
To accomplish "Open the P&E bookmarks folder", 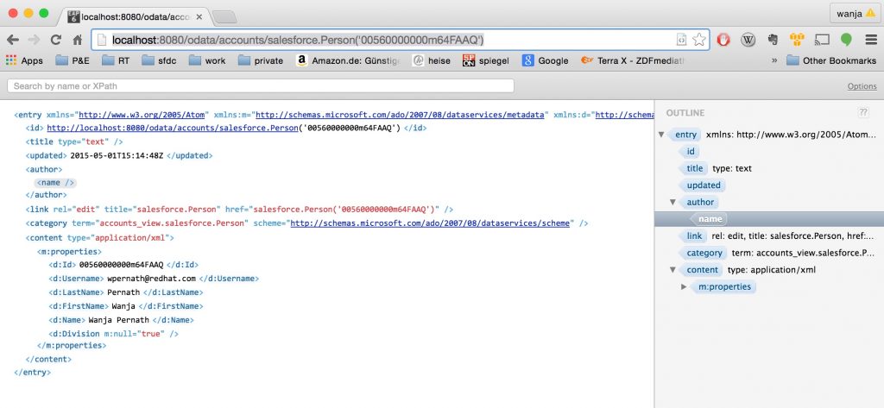I will pos(73,60).
